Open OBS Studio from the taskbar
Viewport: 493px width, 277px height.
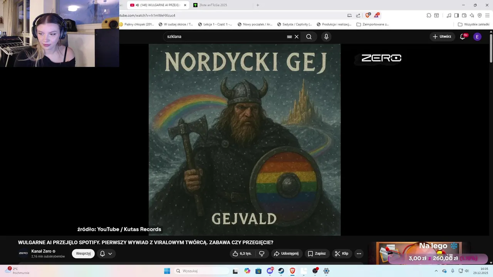[x=315, y=271]
